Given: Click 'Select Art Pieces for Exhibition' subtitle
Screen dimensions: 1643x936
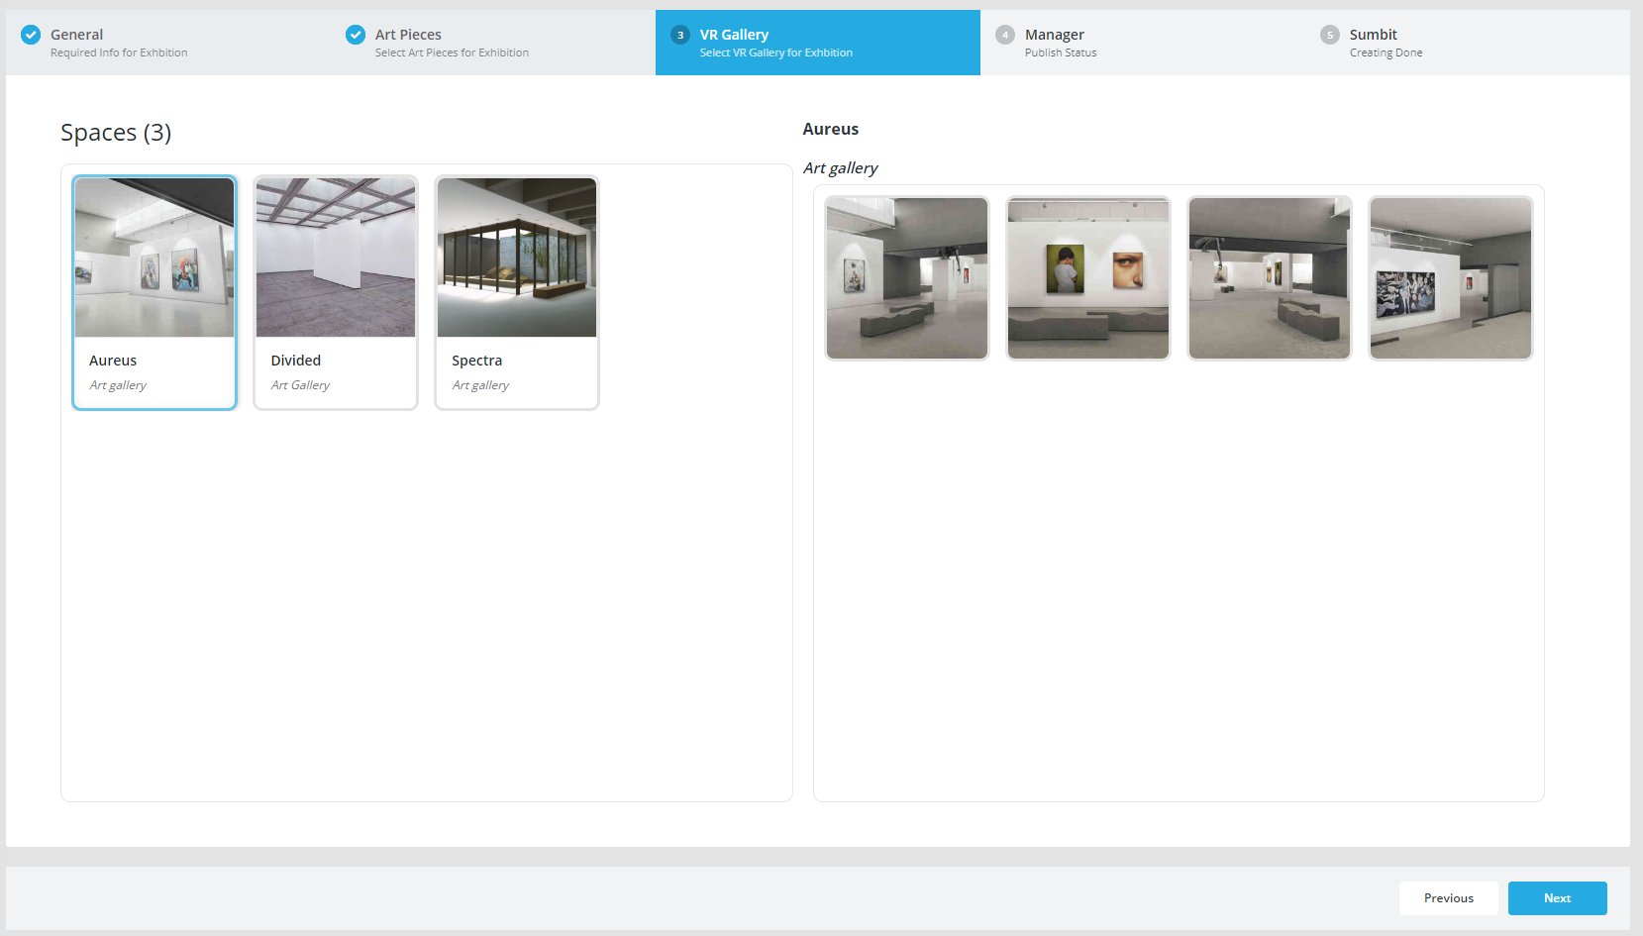Looking at the screenshot, I should pos(452,52).
